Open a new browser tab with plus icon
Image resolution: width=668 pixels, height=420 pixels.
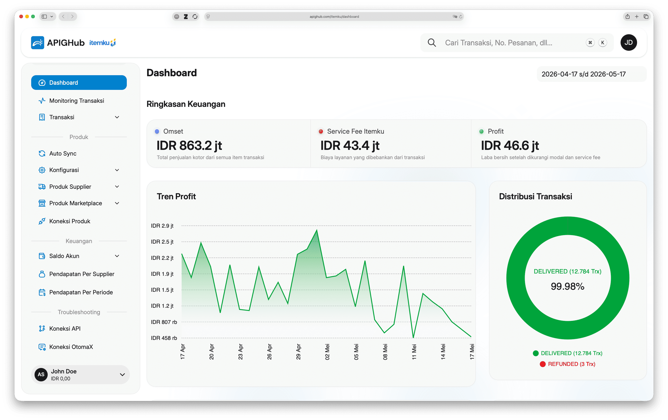[x=637, y=16]
